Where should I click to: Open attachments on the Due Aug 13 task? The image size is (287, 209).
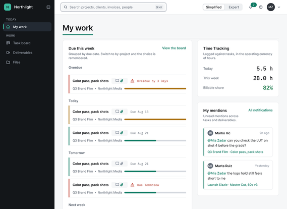point(122,112)
